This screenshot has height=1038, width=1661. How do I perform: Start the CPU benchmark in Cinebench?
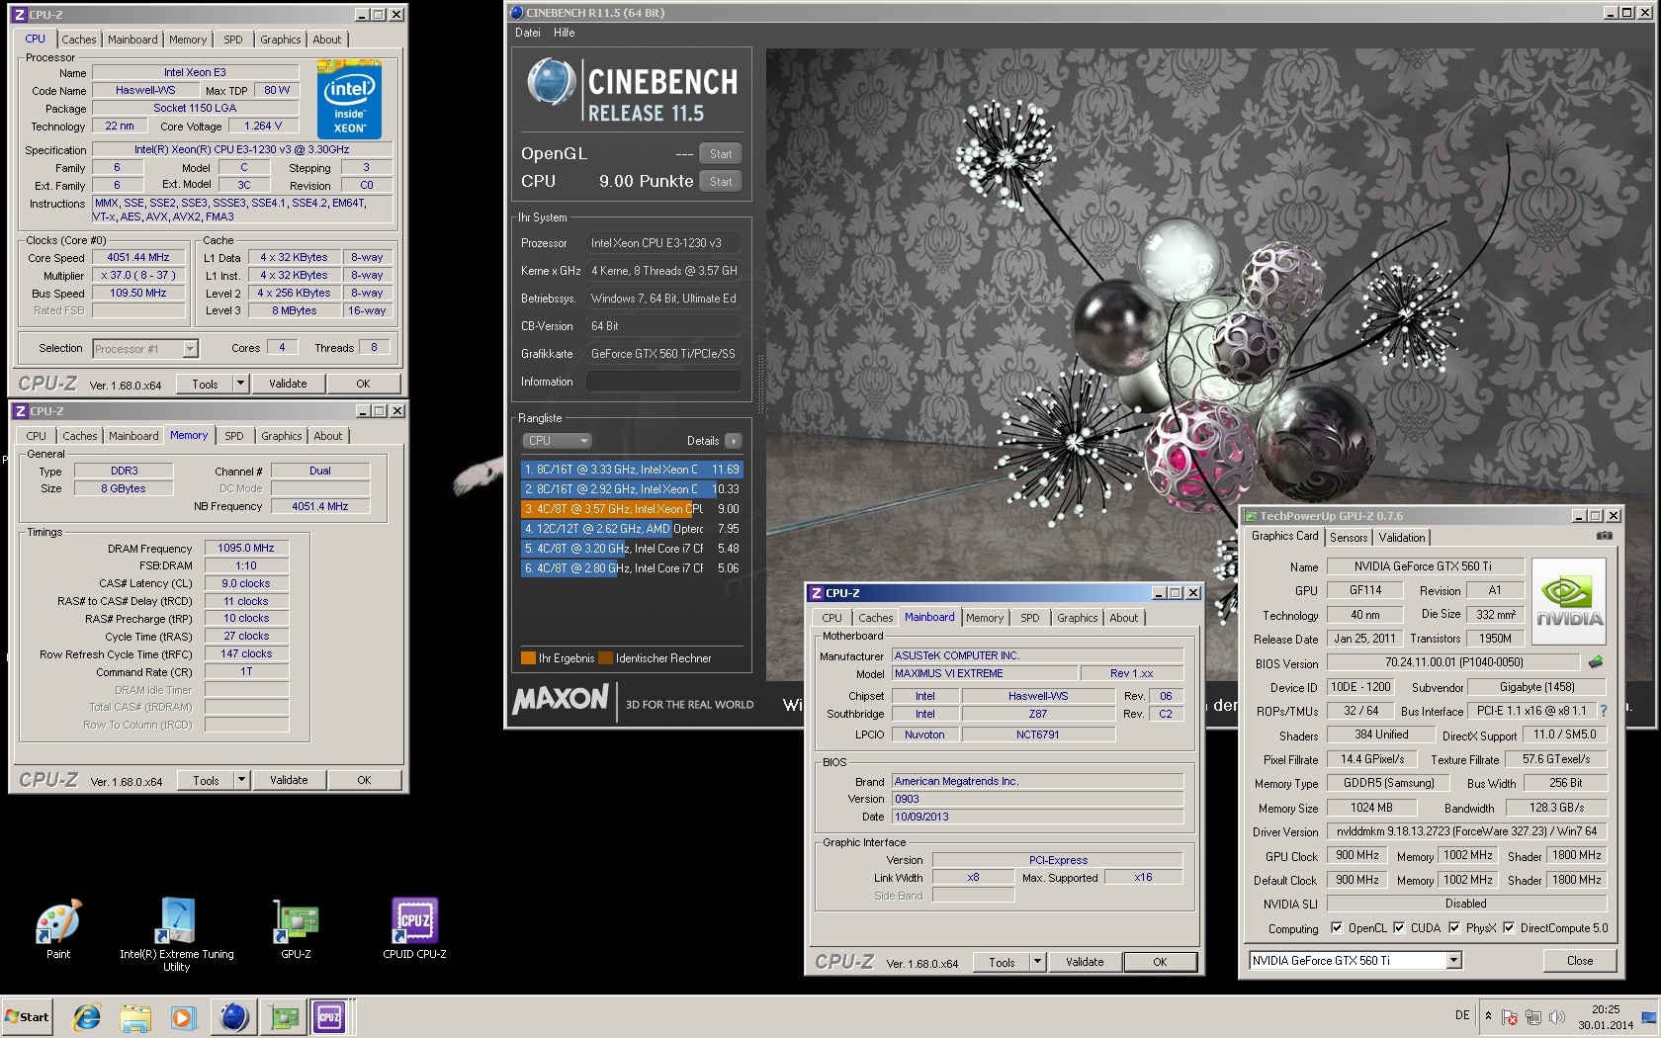[x=721, y=182]
